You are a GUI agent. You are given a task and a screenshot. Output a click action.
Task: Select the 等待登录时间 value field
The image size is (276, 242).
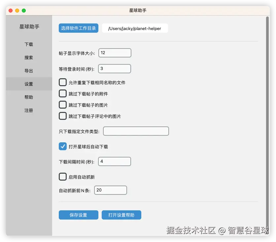pyautogui.click(x=115, y=69)
